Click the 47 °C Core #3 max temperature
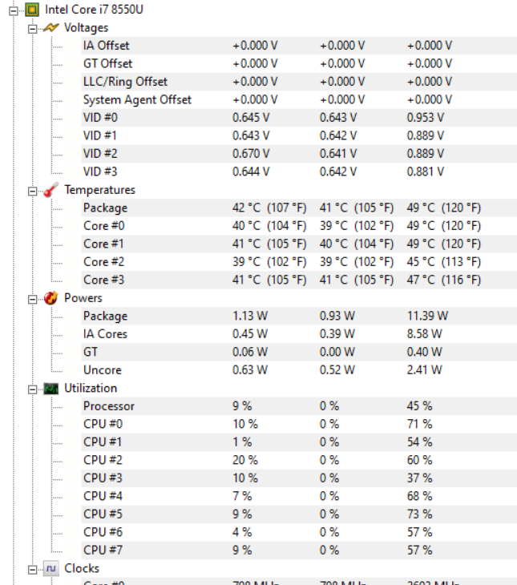The image size is (517, 585). tap(444, 280)
